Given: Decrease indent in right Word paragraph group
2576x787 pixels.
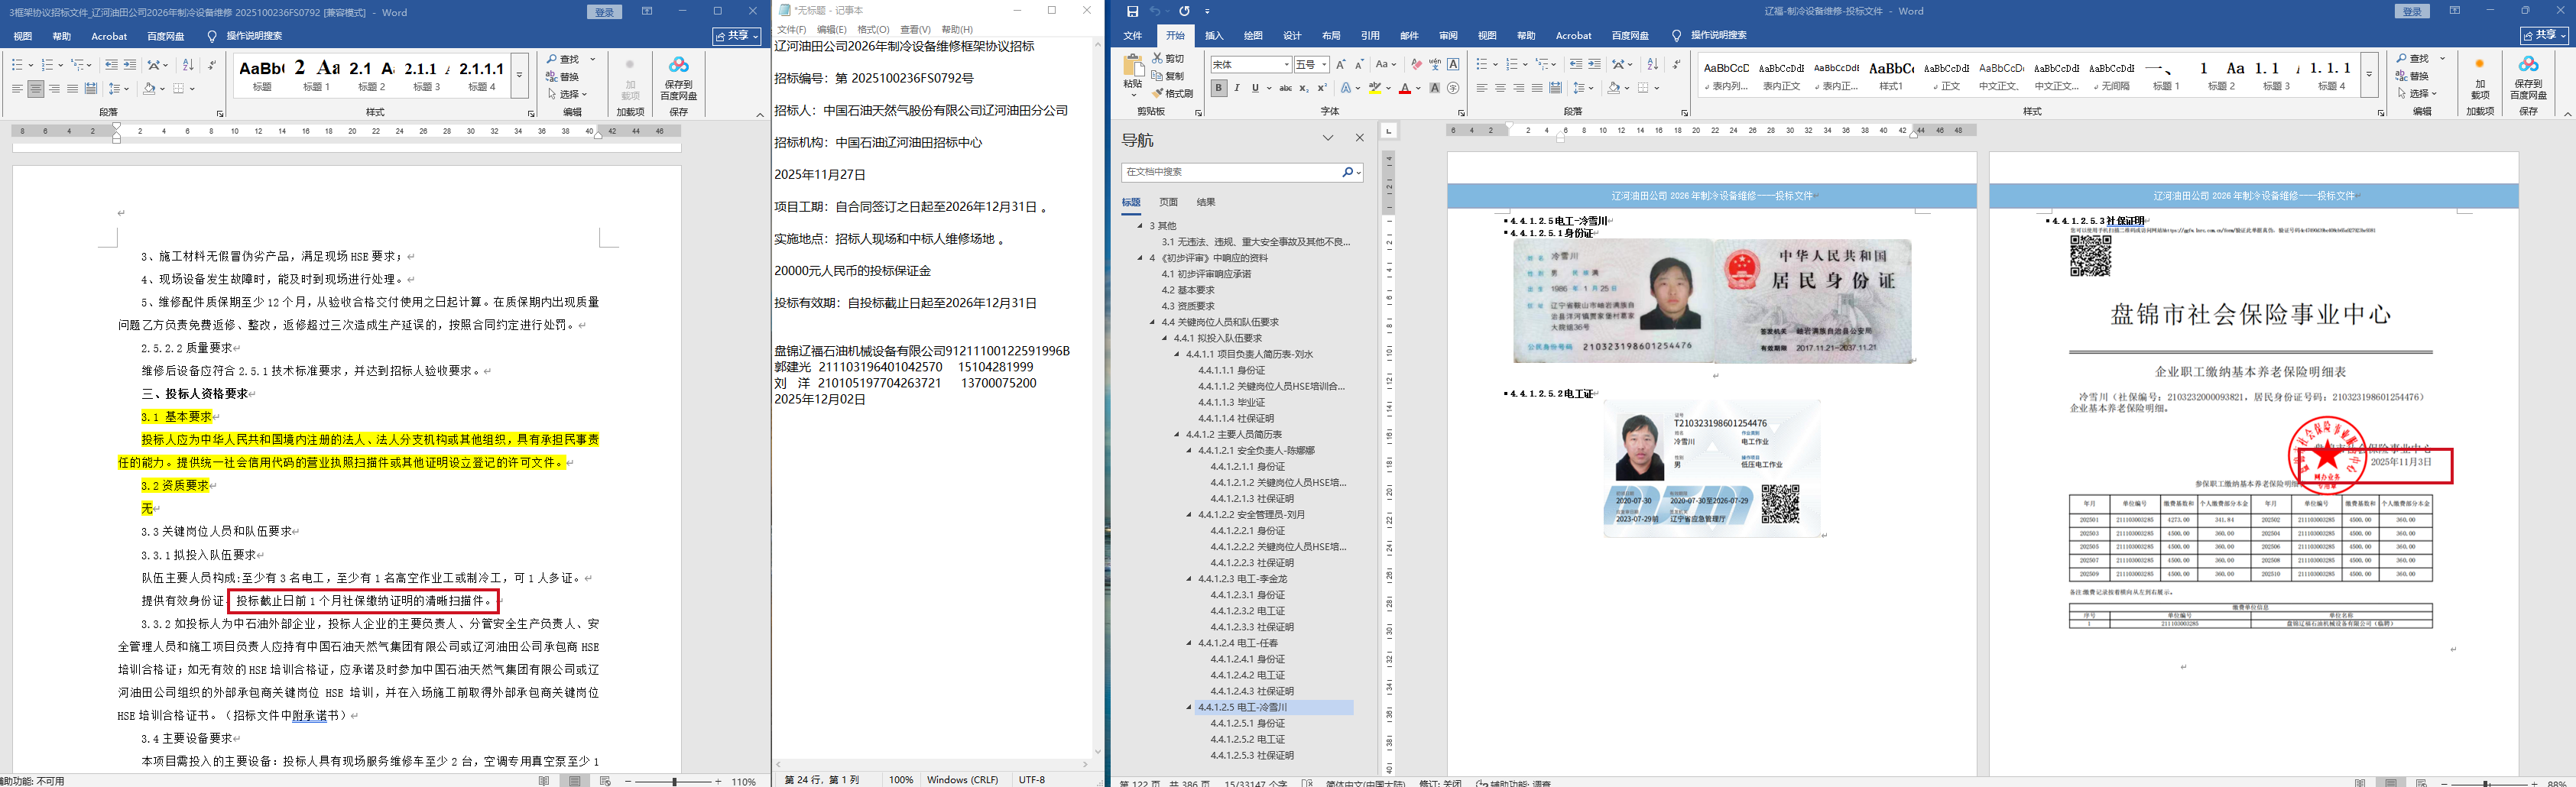Looking at the screenshot, I should click(1576, 64).
